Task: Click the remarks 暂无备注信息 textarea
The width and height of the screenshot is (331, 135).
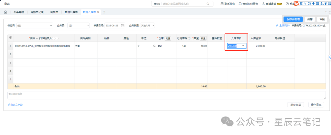Action: click(166, 95)
